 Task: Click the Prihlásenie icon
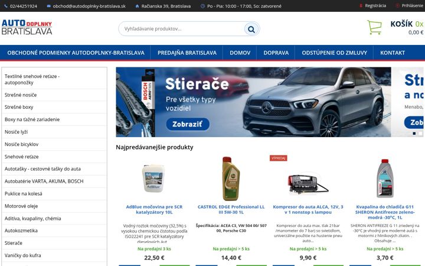pos(397,6)
